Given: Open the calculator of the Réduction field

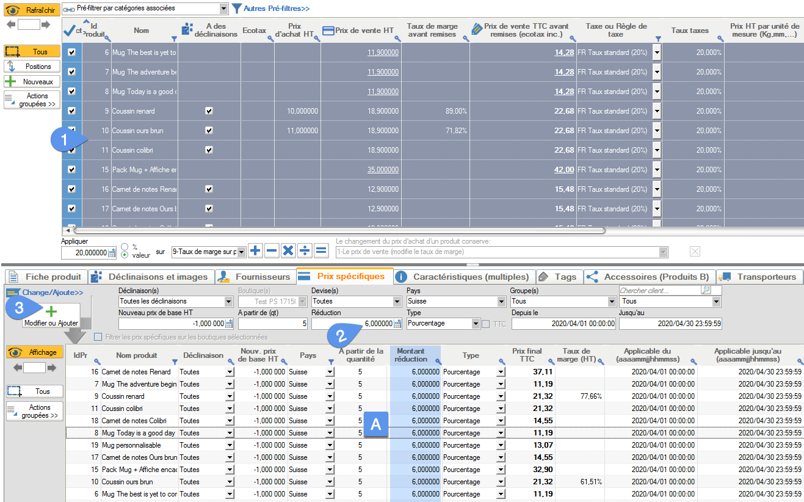Looking at the screenshot, I should [x=398, y=324].
